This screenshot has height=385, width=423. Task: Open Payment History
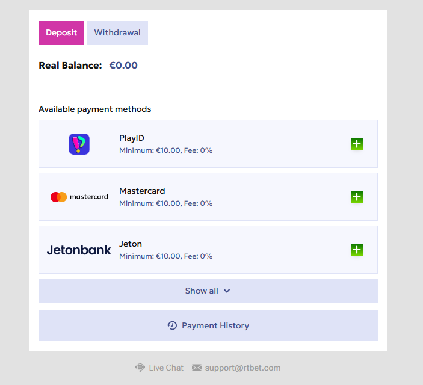pos(215,325)
